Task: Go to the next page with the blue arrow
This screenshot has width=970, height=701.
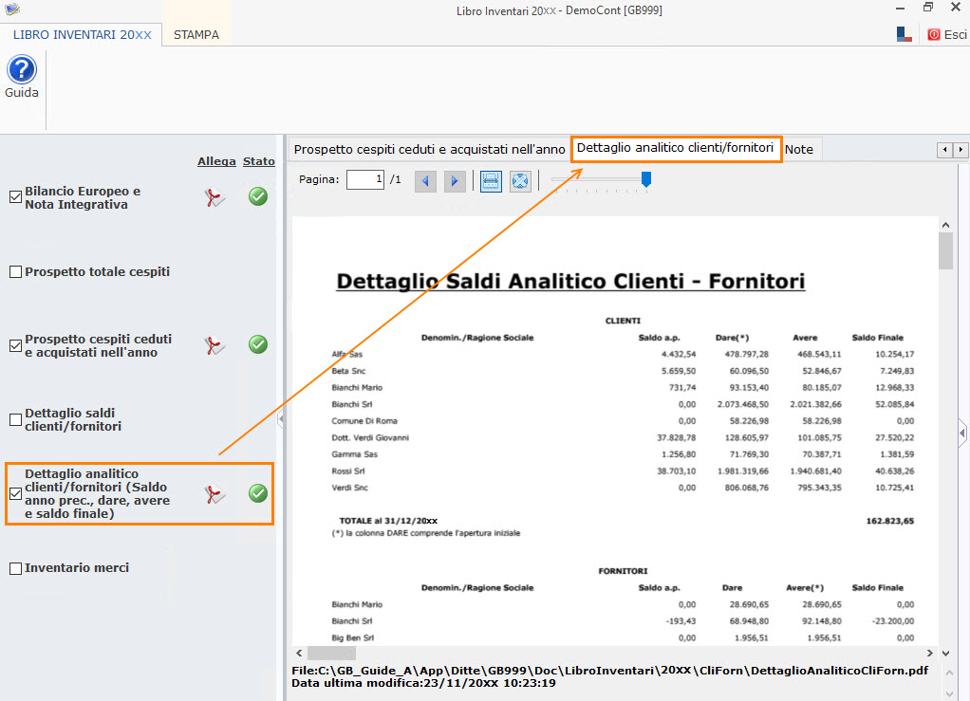Action: pyautogui.click(x=455, y=181)
